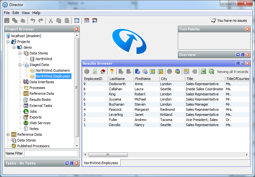Click the Print toolbar icon
The width and height of the screenshot is (255, 177).
point(23,20)
